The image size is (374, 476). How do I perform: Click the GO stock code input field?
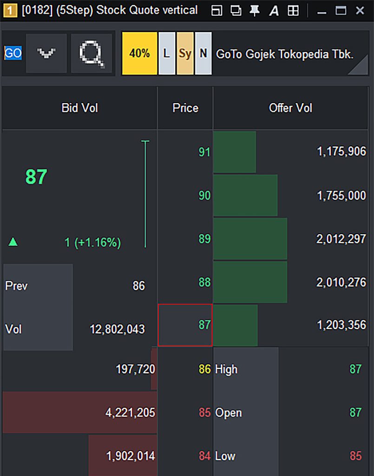tap(13, 53)
